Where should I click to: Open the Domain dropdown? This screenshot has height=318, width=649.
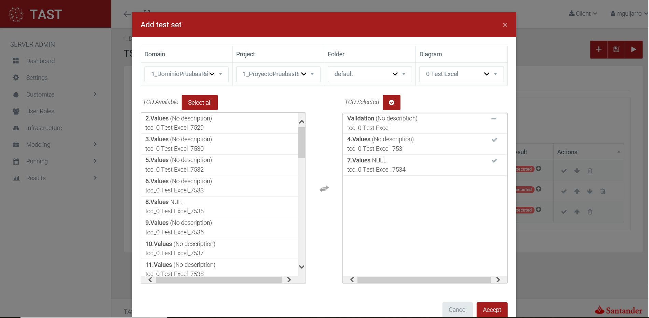pyautogui.click(x=186, y=74)
